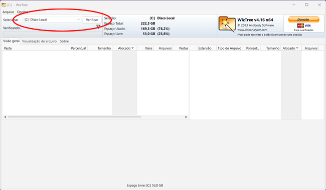Open the [C:] Disco Local drive dropdown
Screen dimensions: 326x190
[52, 20]
